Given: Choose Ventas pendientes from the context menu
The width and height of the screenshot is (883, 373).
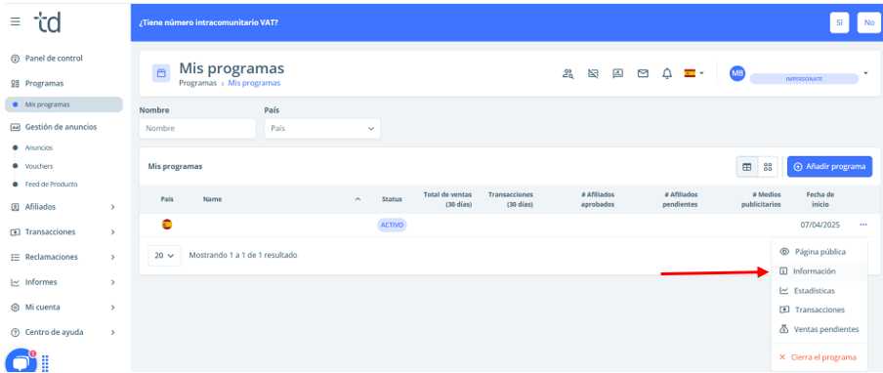Looking at the screenshot, I should coord(820,329).
